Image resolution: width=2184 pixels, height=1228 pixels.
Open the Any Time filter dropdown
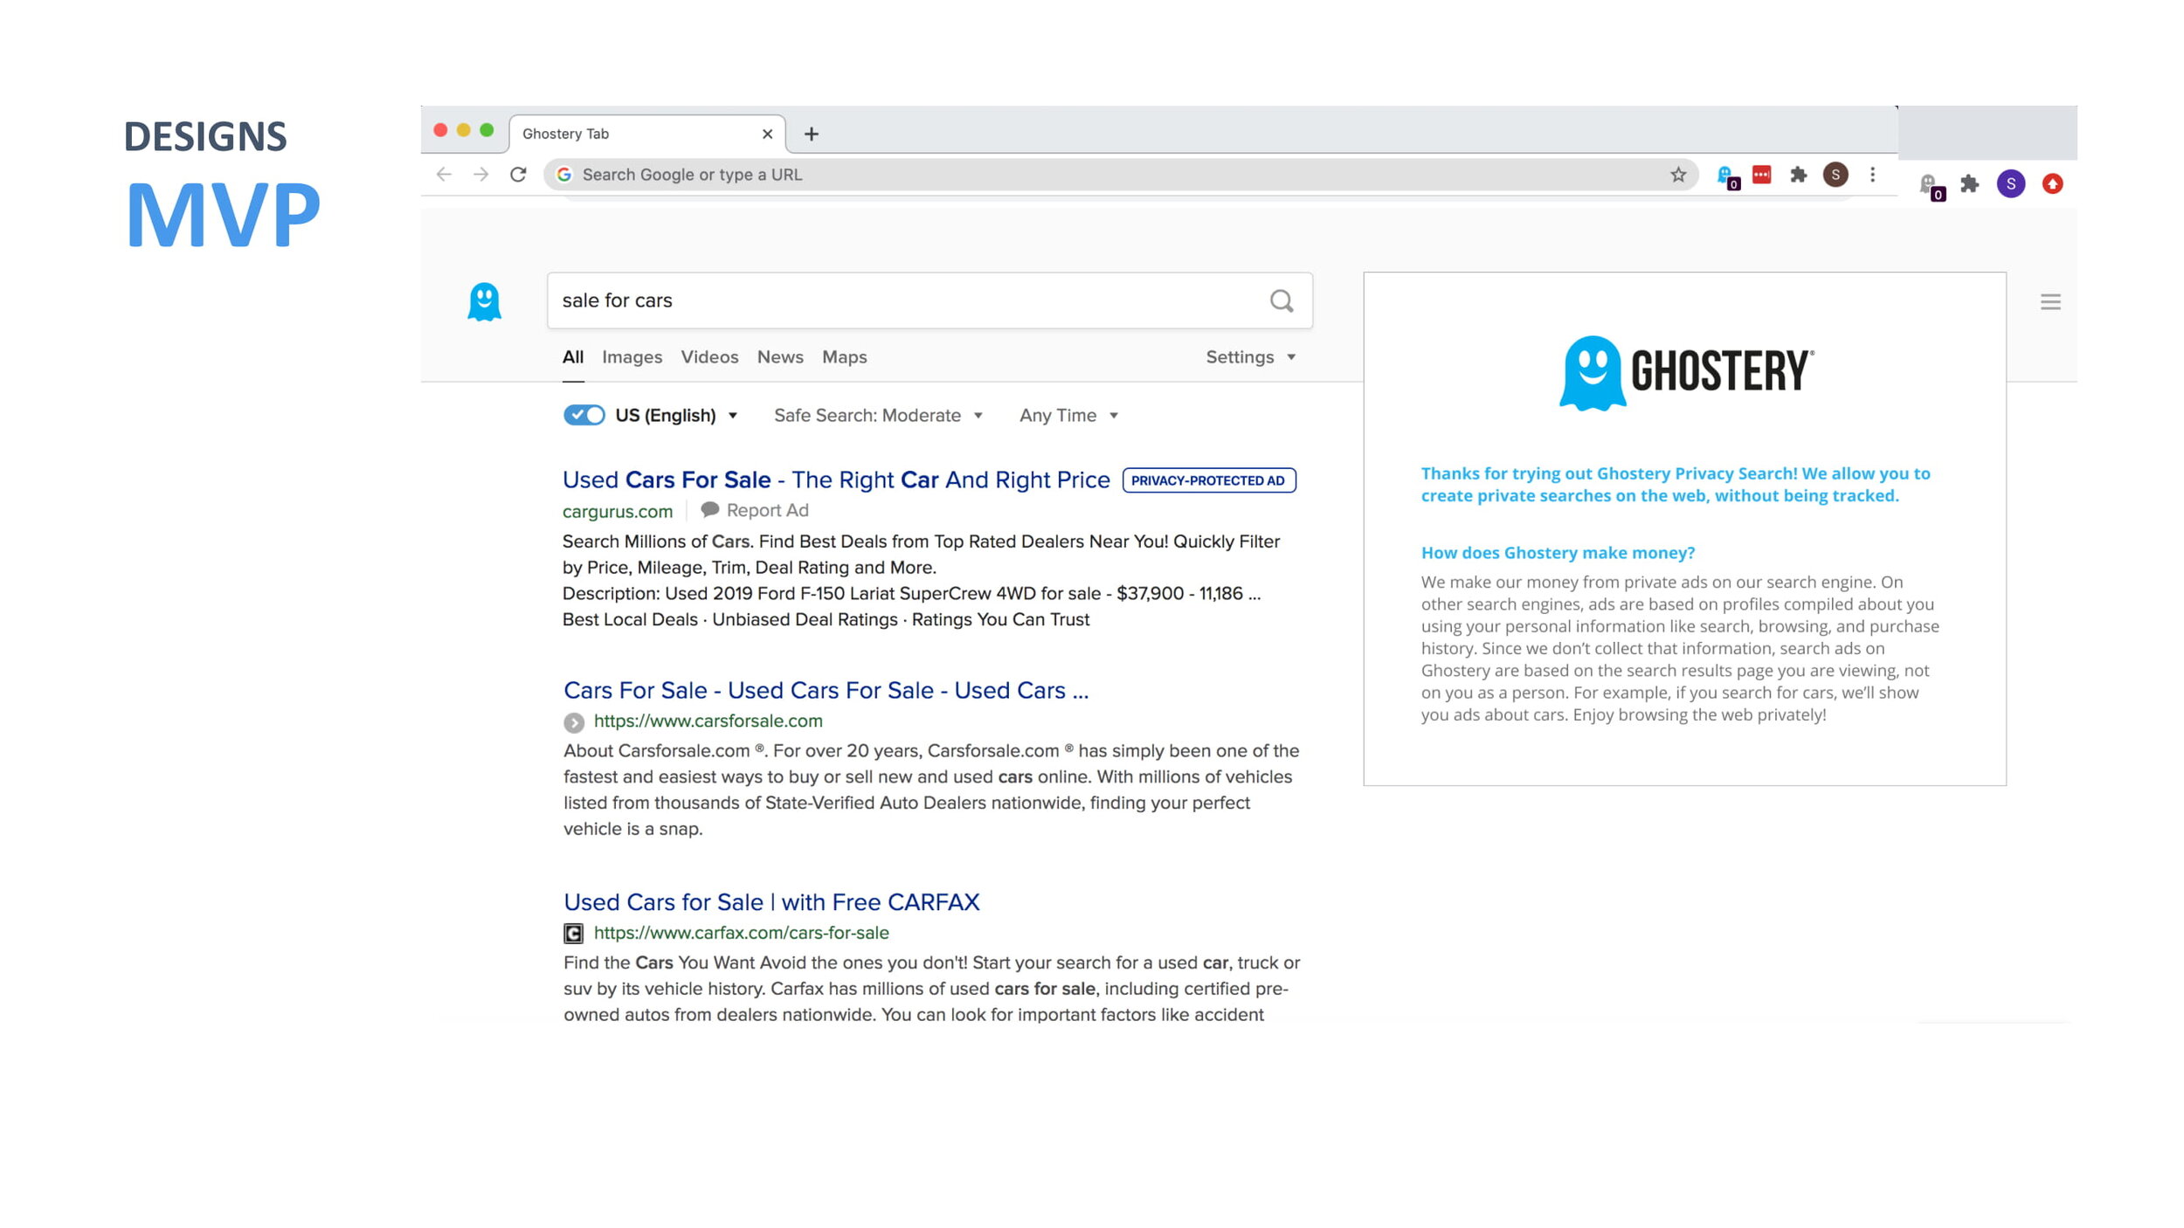1069,416
